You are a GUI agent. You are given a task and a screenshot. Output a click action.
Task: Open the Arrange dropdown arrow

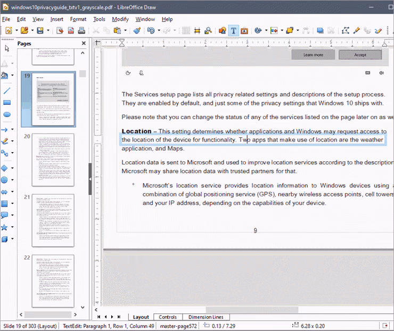[x=298, y=31]
